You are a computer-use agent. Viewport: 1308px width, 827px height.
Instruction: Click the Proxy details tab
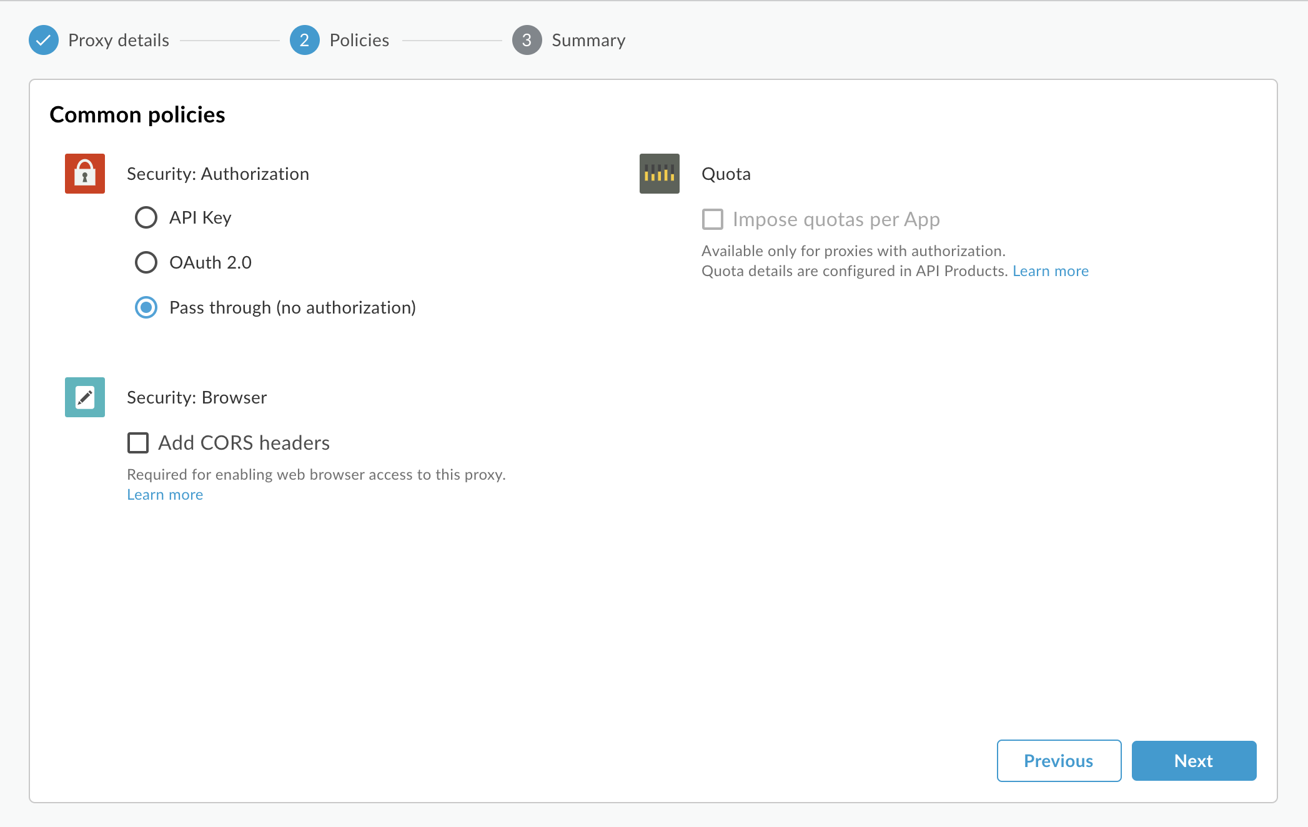coord(119,39)
